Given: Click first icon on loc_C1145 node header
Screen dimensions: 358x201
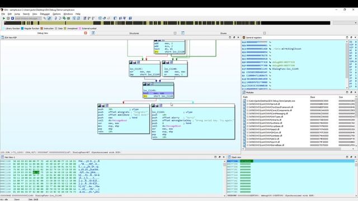Looking at the screenshot, I should [x=144, y=84].
